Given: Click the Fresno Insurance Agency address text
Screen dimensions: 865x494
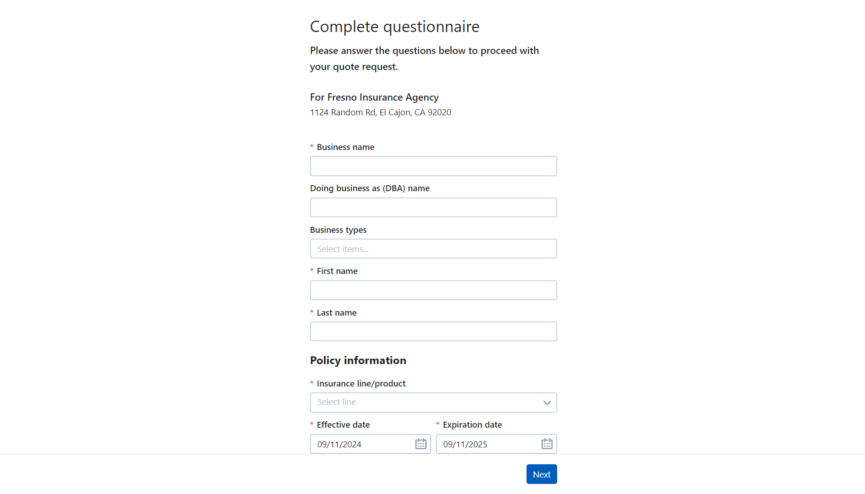Looking at the screenshot, I should pyautogui.click(x=380, y=112).
